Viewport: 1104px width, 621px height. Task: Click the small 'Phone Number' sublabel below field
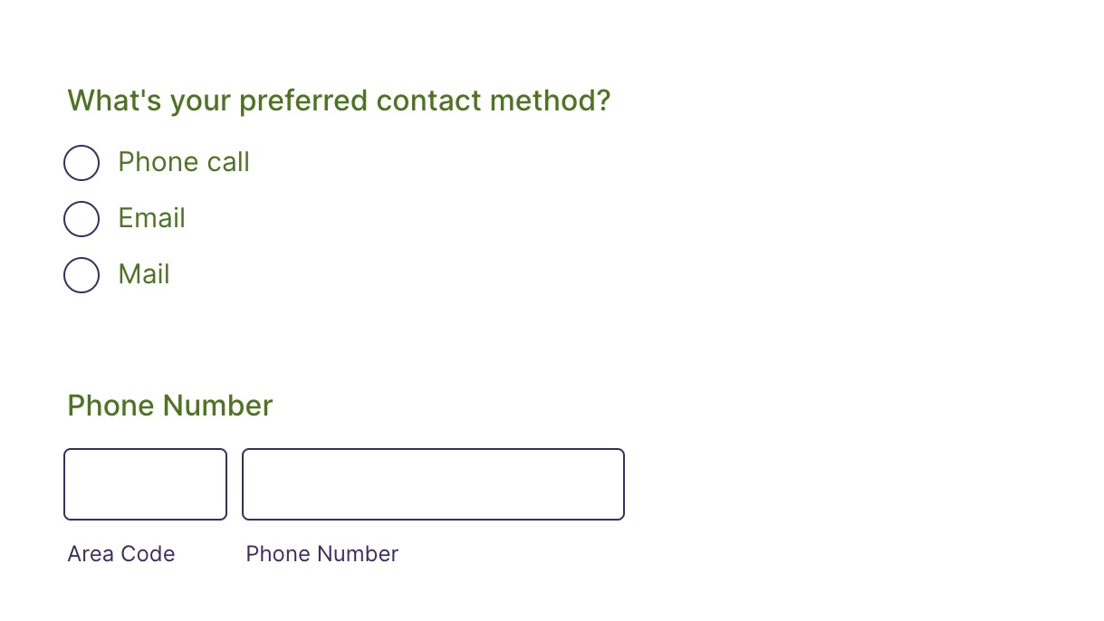322,554
